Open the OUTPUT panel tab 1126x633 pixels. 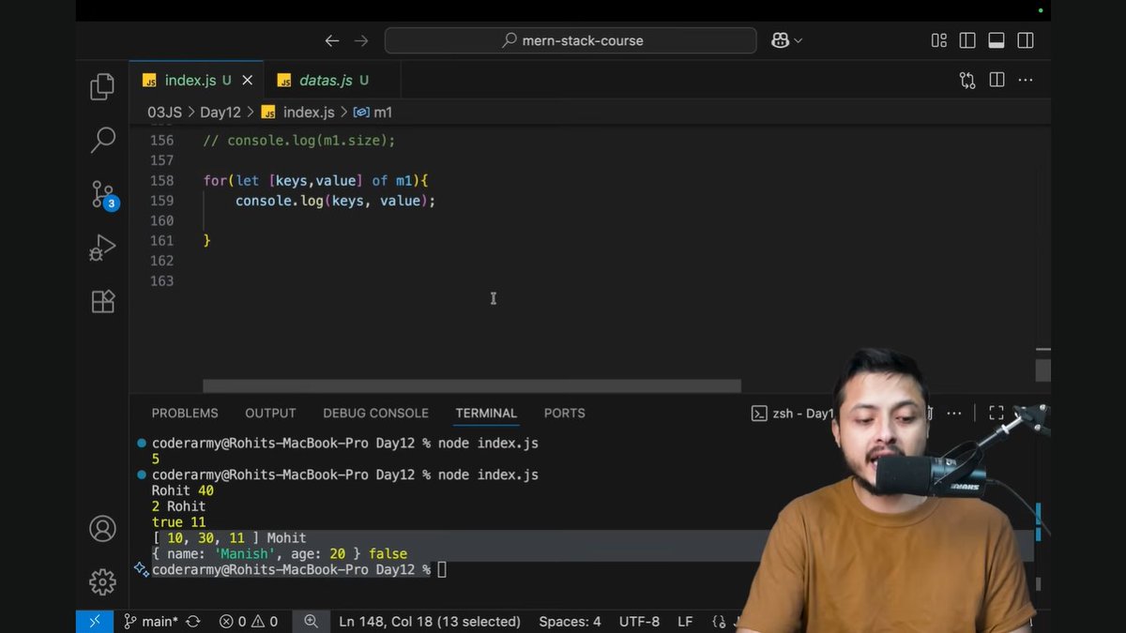pyautogui.click(x=270, y=414)
